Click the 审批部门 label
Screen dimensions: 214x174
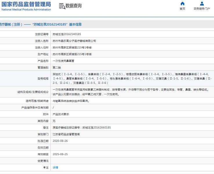tap(43, 134)
